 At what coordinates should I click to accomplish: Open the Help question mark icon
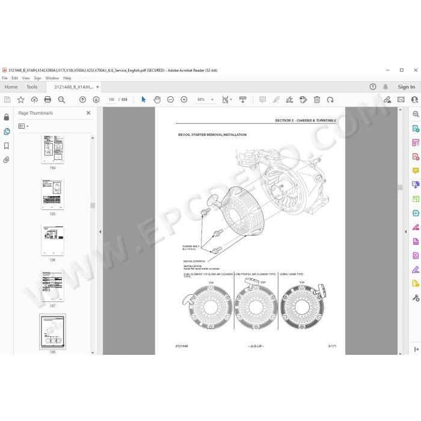tap(373, 87)
